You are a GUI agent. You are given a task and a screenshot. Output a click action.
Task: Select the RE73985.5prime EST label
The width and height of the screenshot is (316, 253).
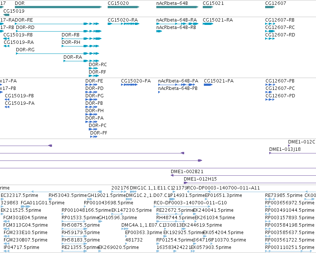[284, 195]
